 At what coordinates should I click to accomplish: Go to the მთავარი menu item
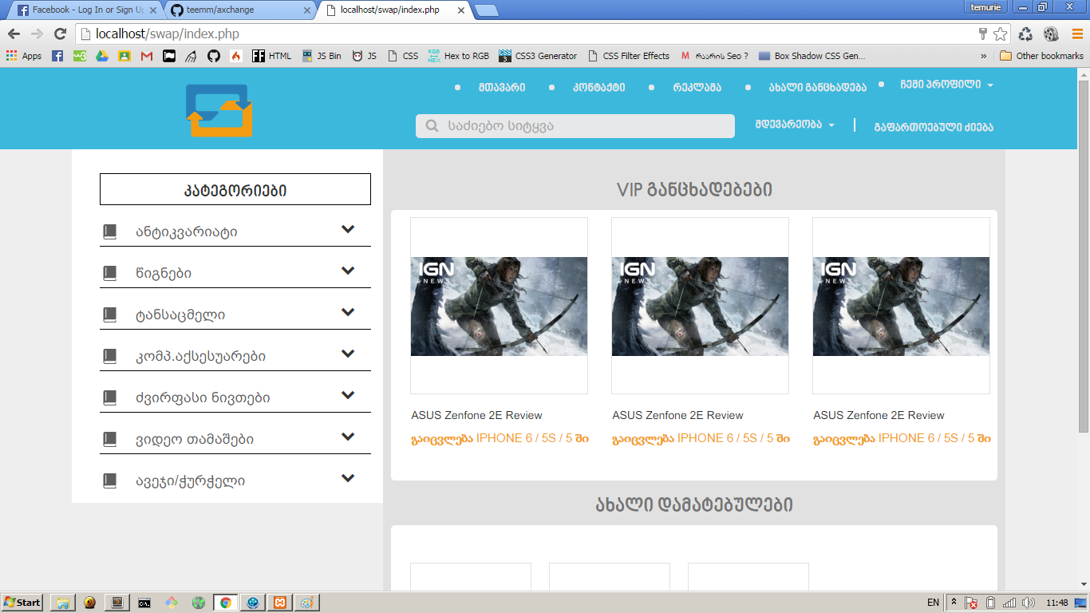[502, 87]
